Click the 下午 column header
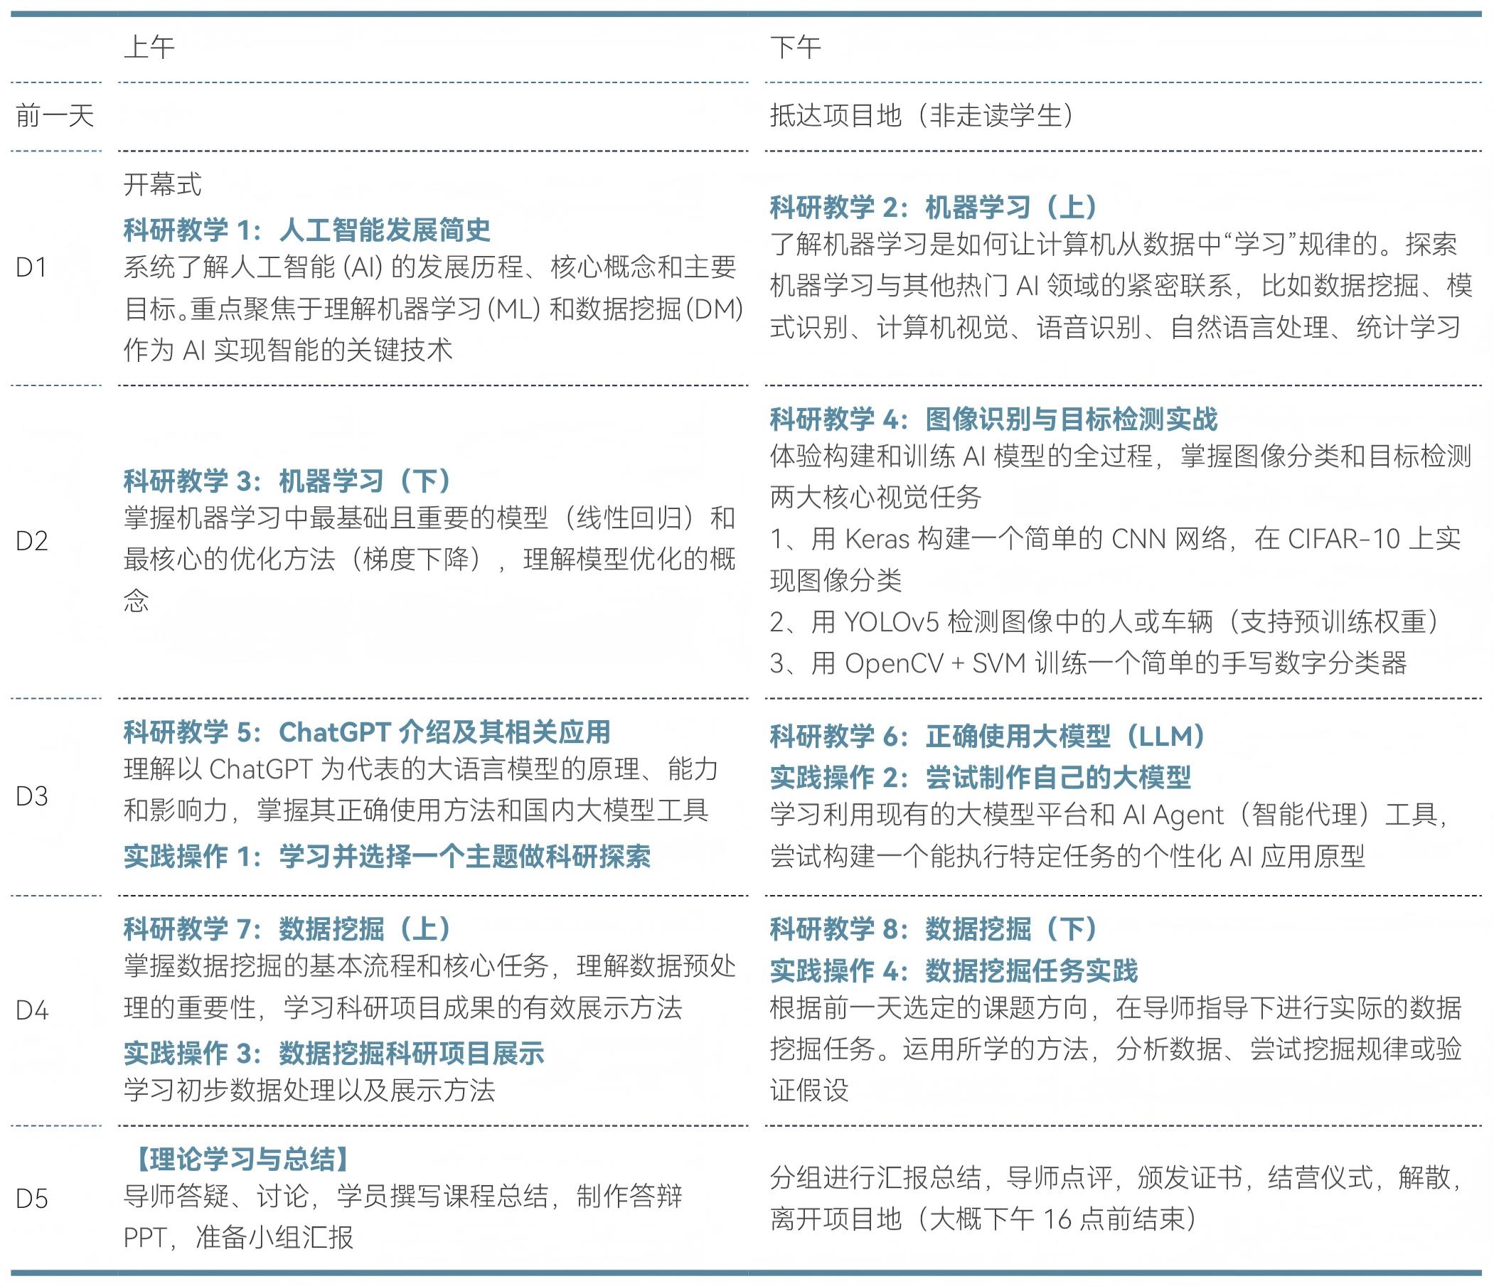Image resolution: width=1494 pixels, height=1286 pixels. tap(795, 48)
